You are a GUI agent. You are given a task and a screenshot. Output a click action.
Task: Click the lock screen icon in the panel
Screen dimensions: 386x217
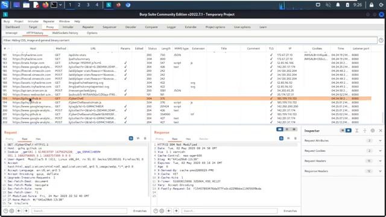click(372, 5)
